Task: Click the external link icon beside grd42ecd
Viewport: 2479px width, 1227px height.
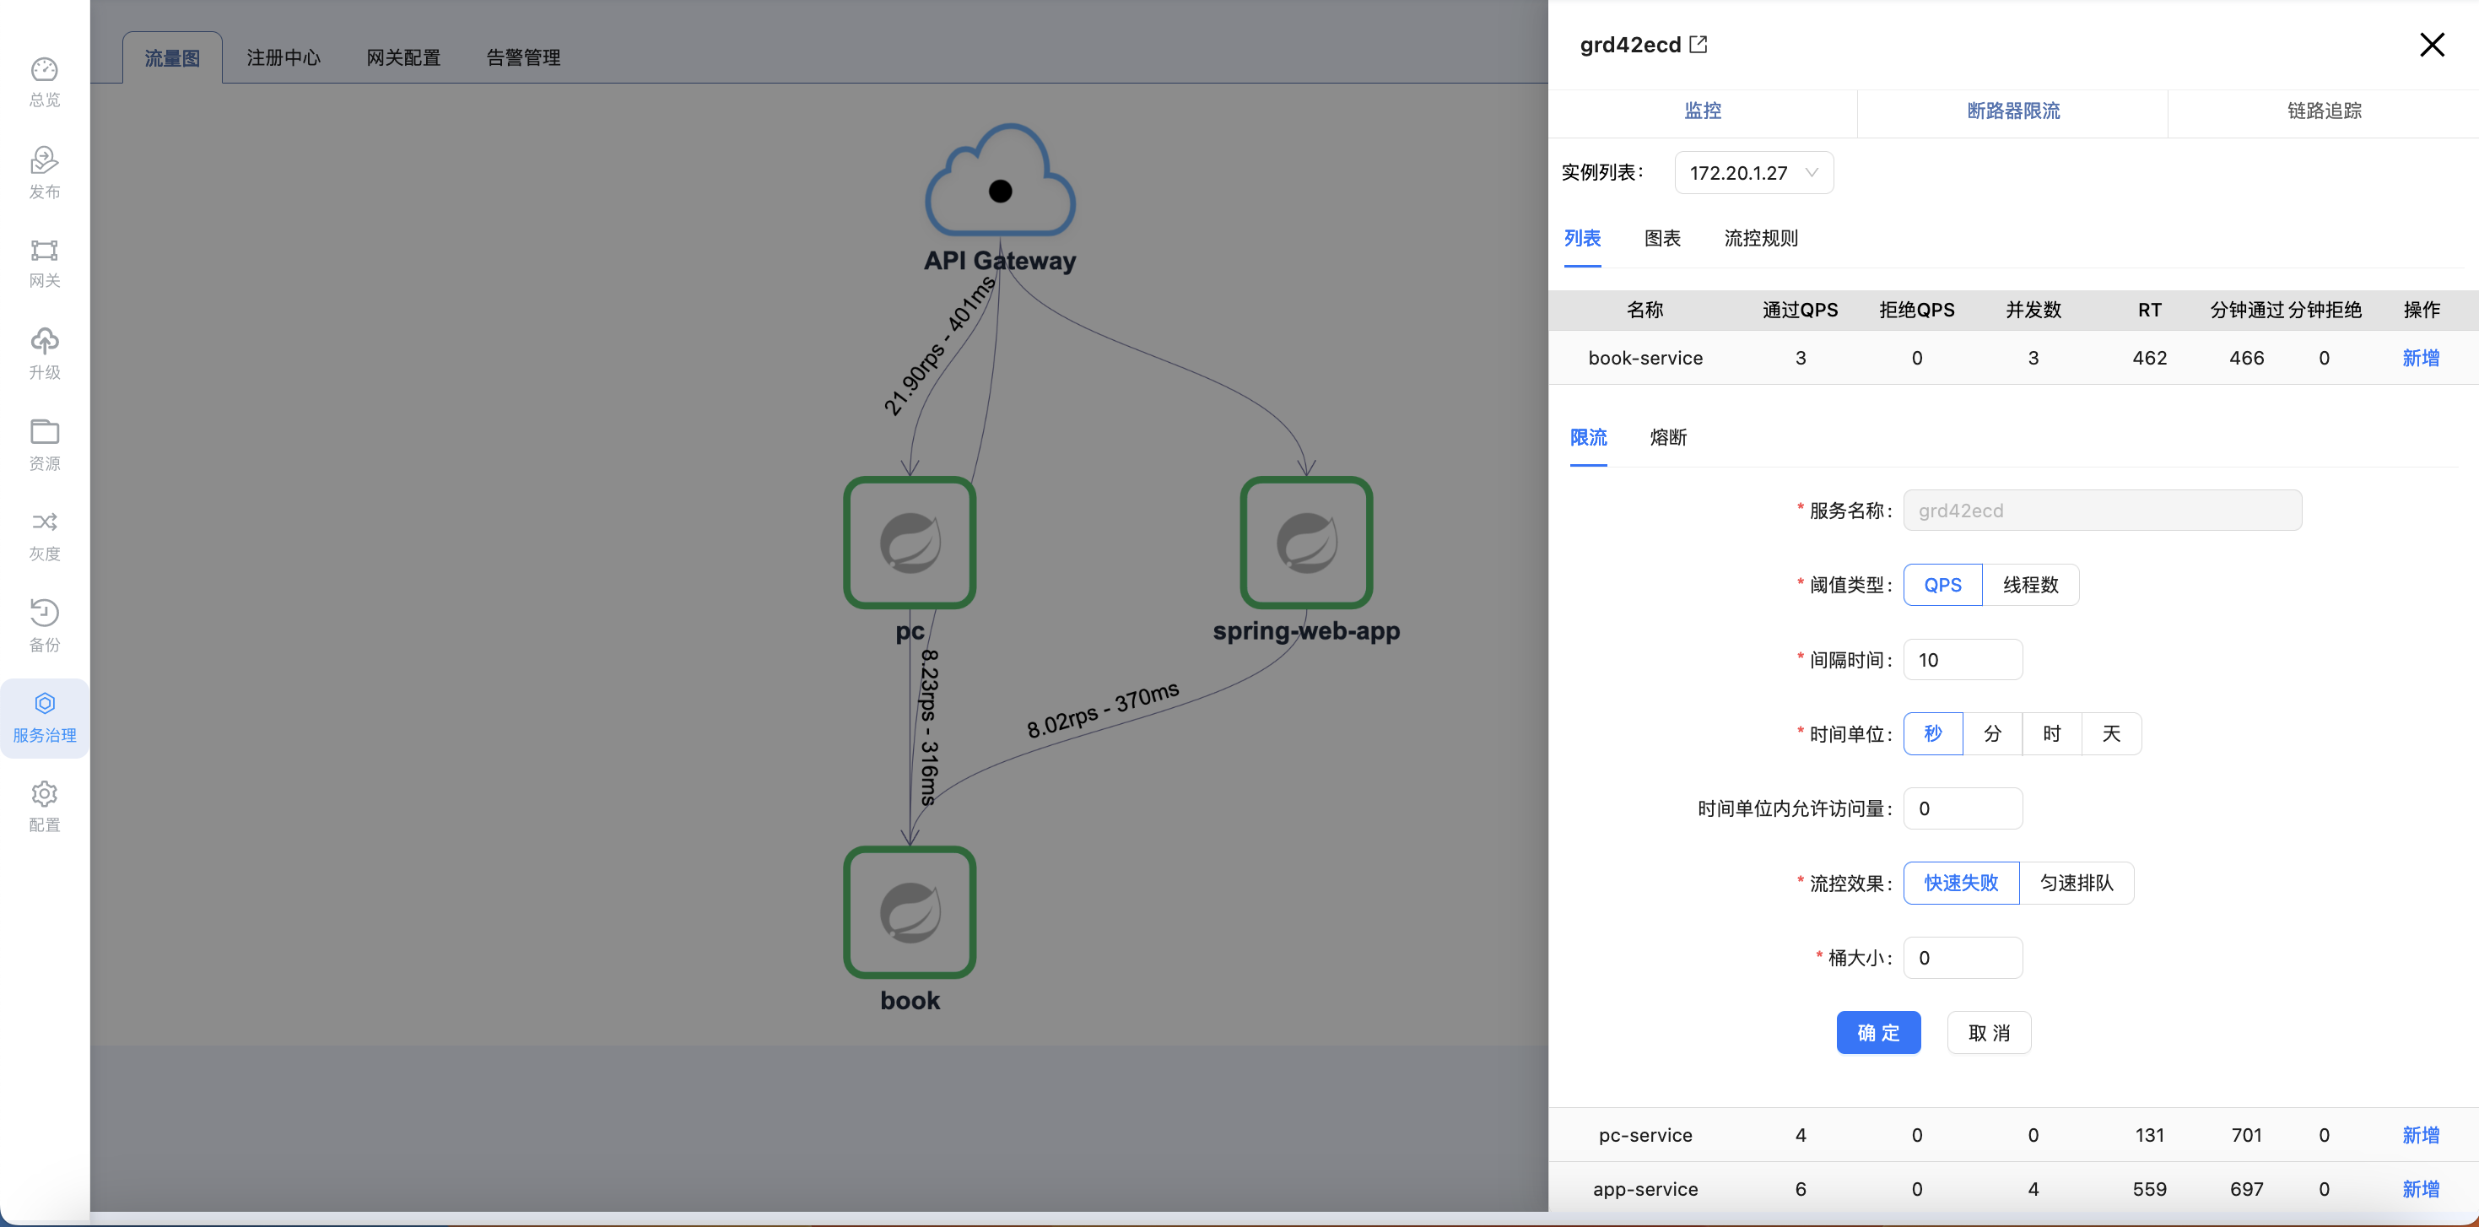Action: coord(1699,44)
